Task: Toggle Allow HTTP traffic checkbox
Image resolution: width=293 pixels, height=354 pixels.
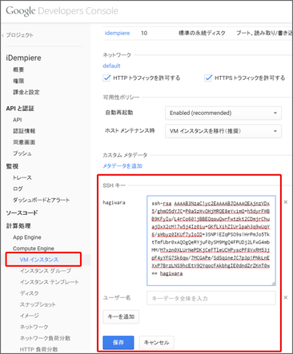Action: pyautogui.click(x=106, y=78)
